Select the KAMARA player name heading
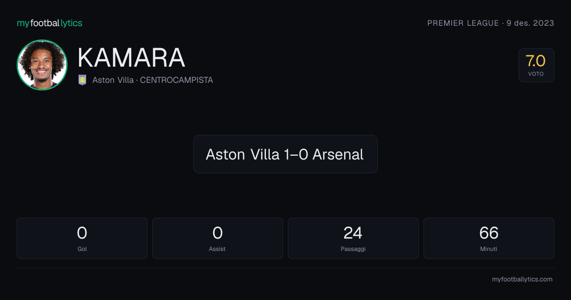 (131, 58)
